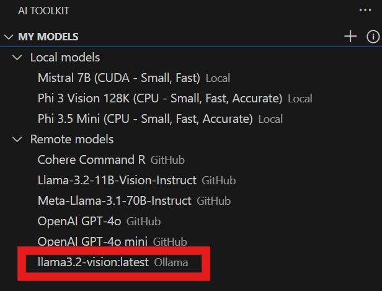Viewport: 382px width, 291px height.
Task: Select Phi 3 Vision 128K model
Action: (160, 99)
